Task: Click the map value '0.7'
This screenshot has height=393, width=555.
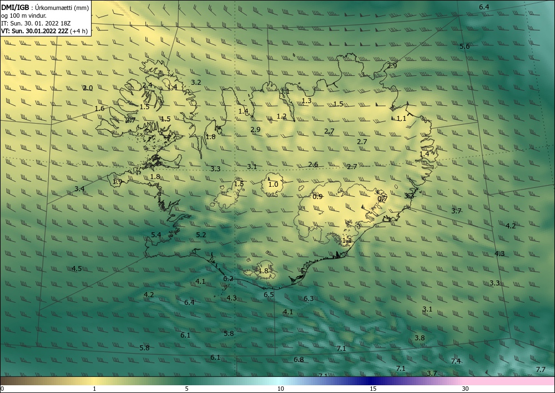Action: pyautogui.click(x=382, y=199)
